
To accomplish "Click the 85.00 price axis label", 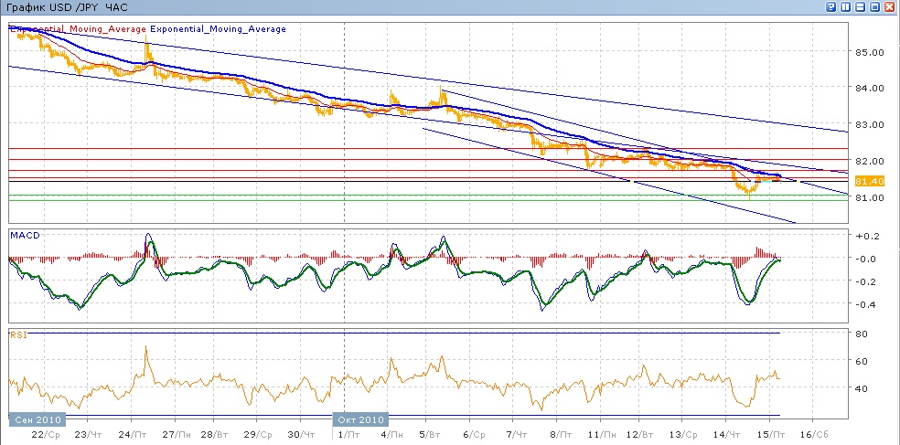I will coord(868,52).
